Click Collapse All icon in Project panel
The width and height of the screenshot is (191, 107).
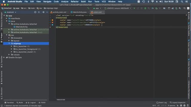[39, 12]
